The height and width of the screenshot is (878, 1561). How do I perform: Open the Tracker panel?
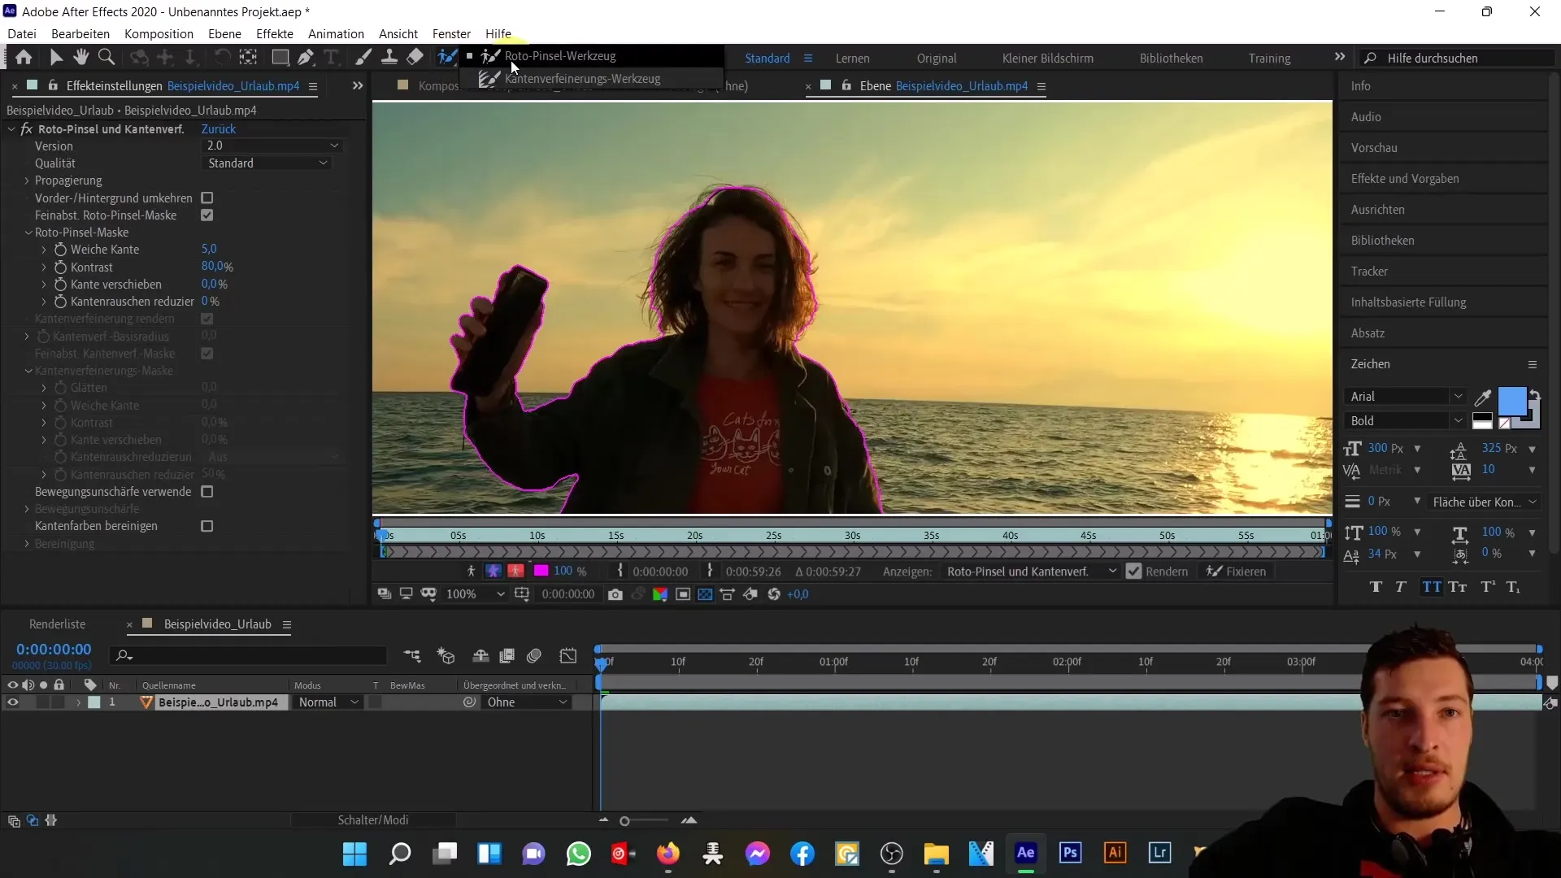click(1369, 272)
